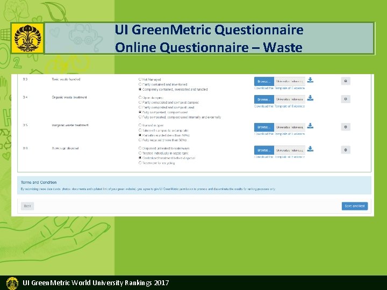
Task: Select Fully composted, compost used internally and externally
Action: [x=140, y=117]
